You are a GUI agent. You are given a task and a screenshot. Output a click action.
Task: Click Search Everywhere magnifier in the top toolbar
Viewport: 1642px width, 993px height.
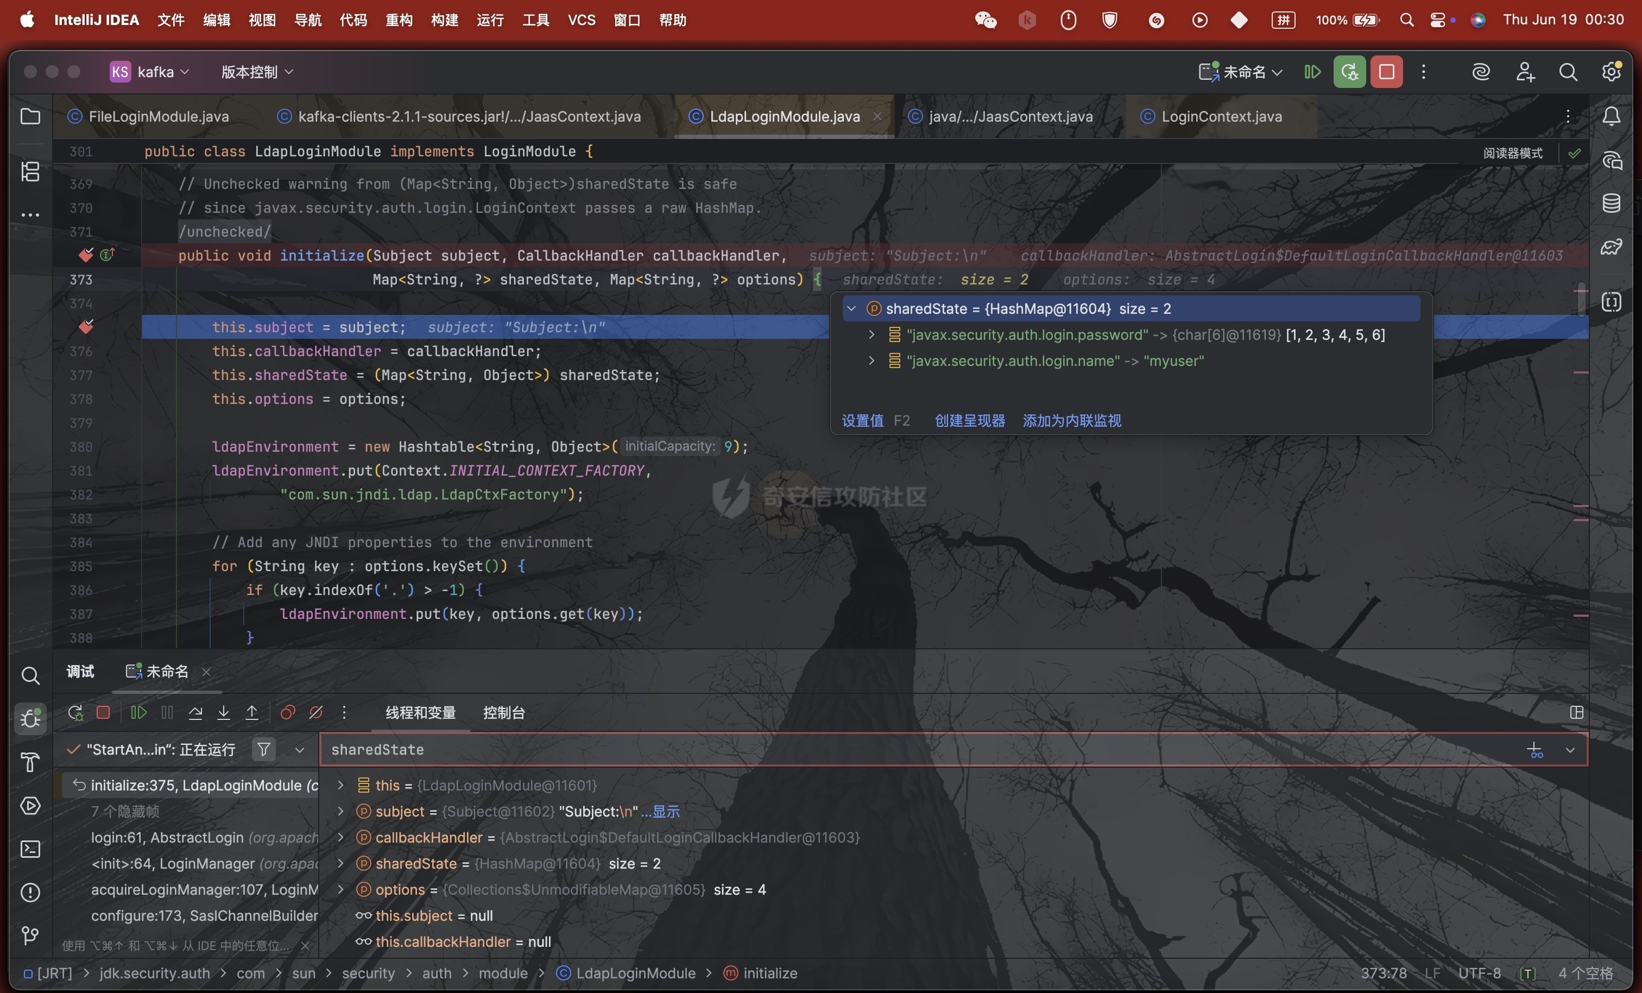tap(1568, 71)
